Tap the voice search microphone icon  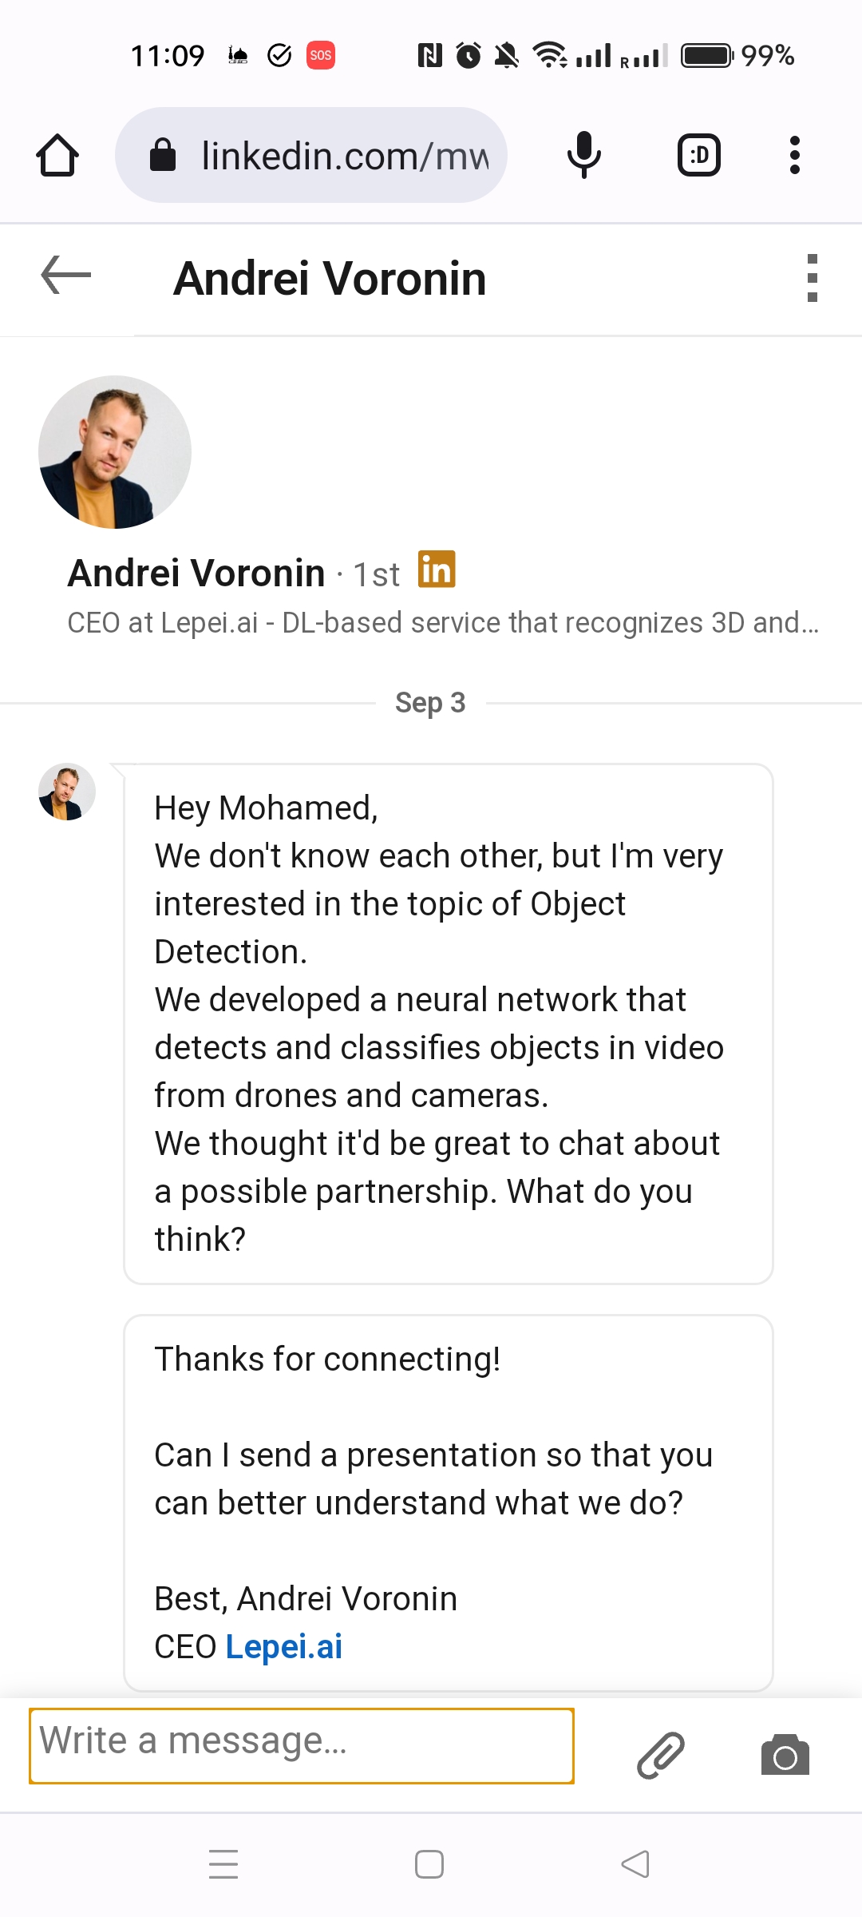tap(583, 154)
